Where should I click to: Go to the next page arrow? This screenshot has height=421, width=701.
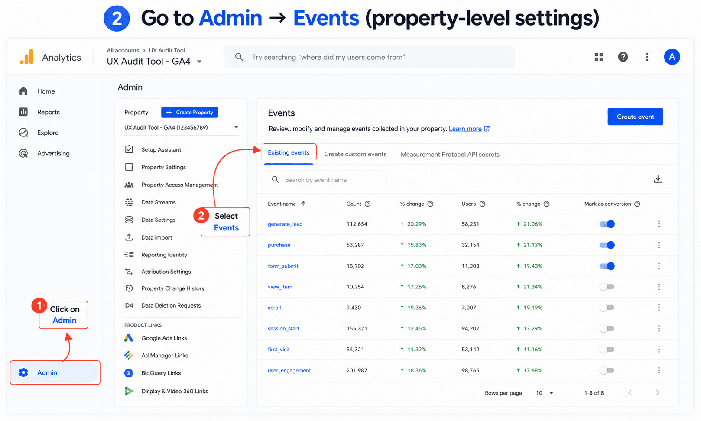657,393
